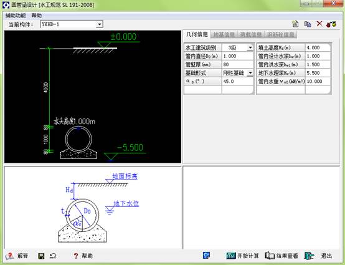The height and width of the screenshot is (265, 345).
Task: Delete component with the red X icon
Action: [319, 24]
